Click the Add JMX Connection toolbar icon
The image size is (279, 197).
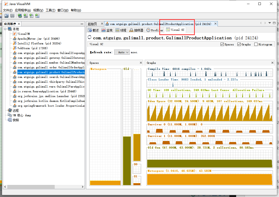tap(26, 16)
